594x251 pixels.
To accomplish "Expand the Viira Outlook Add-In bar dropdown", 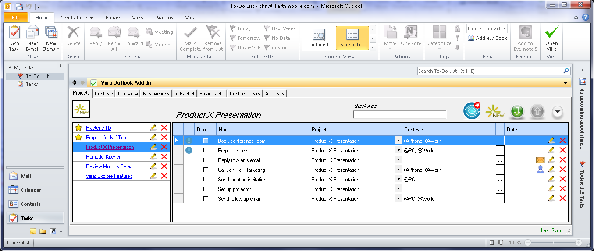I will [x=566, y=83].
